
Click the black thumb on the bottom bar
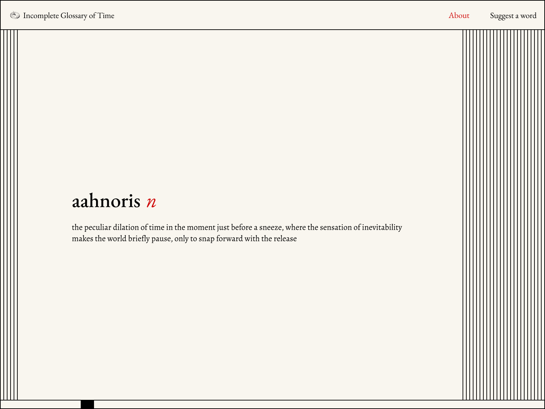[x=87, y=405]
